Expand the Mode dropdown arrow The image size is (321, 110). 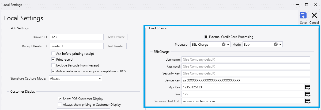(x=280, y=44)
